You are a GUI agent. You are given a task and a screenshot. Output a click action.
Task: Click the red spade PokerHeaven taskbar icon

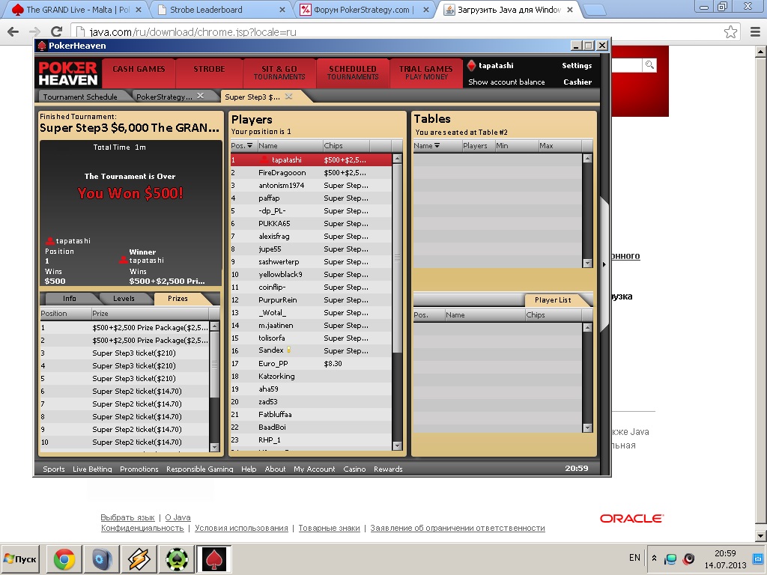213,559
